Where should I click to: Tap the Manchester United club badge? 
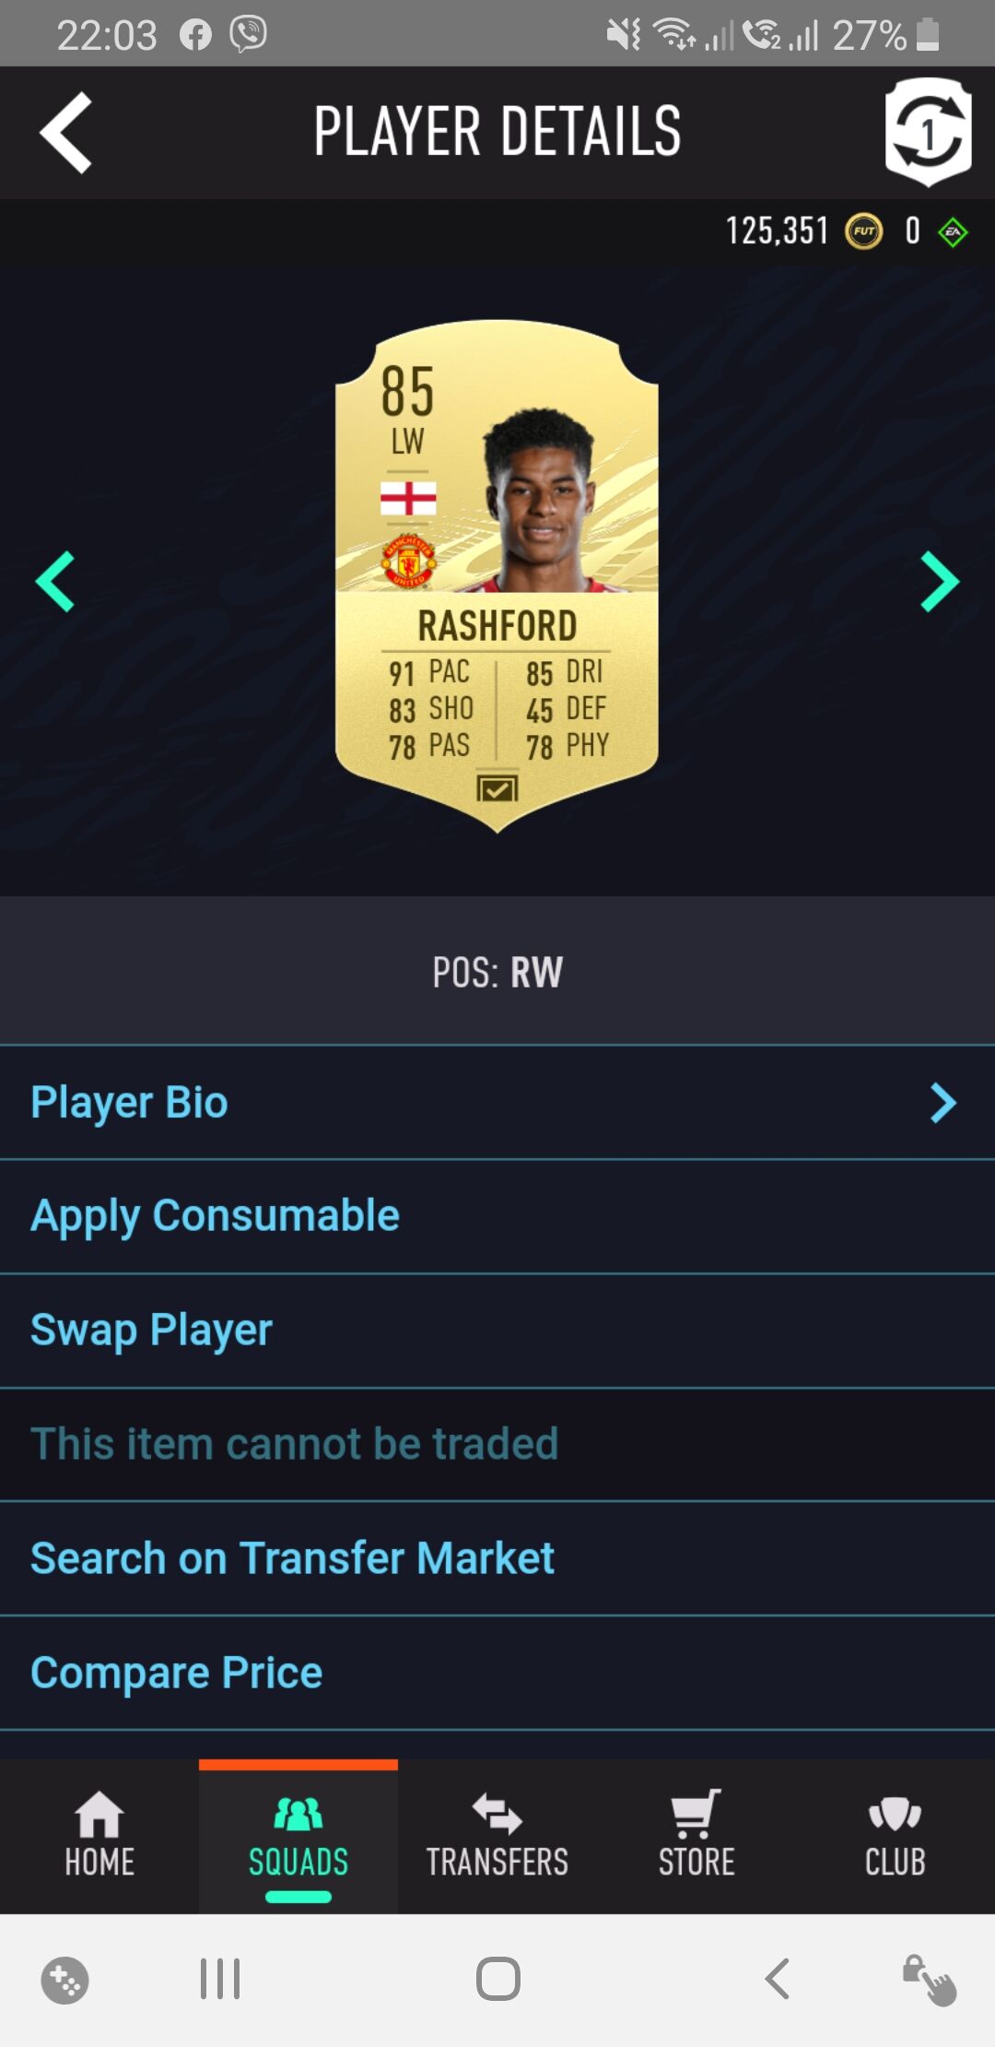tap(408, 560)
